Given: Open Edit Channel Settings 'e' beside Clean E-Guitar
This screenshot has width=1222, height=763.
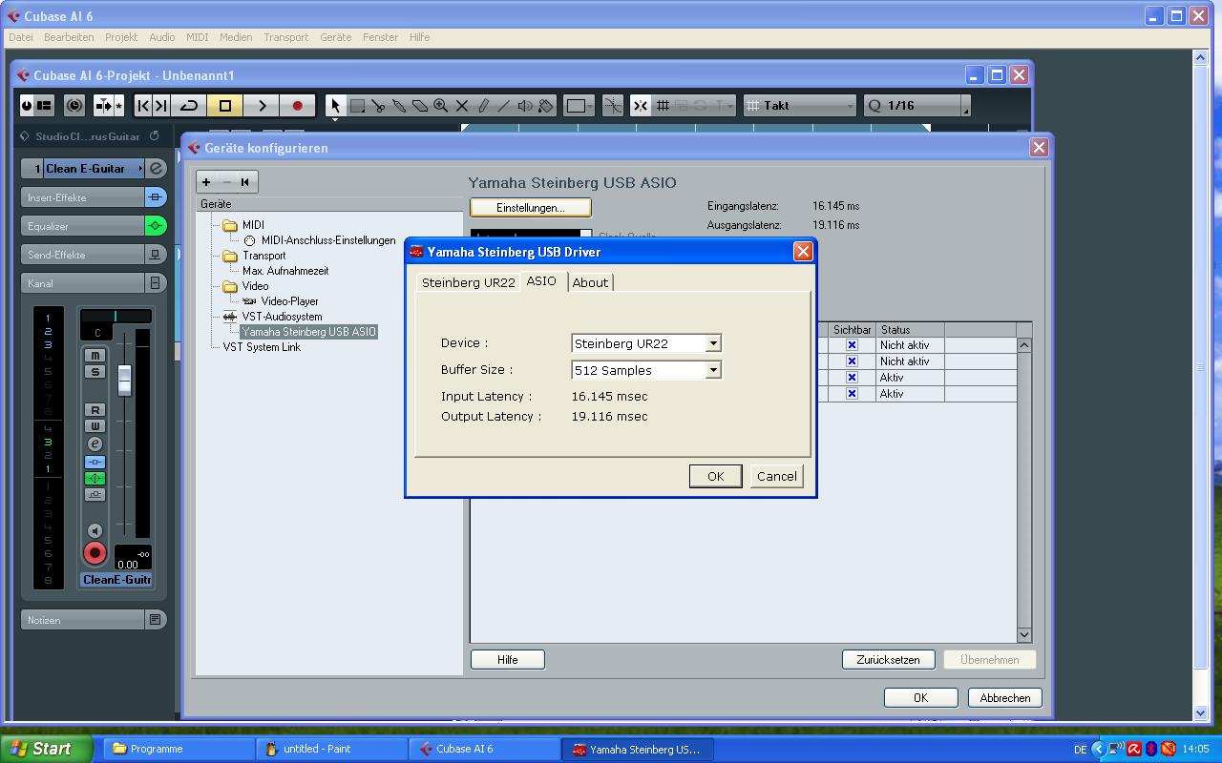Looking at the screenshot, I should point(156,169).
